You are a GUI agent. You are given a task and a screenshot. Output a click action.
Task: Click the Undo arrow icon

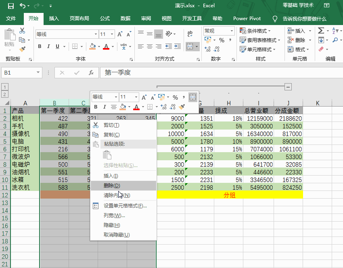point(23,6)
